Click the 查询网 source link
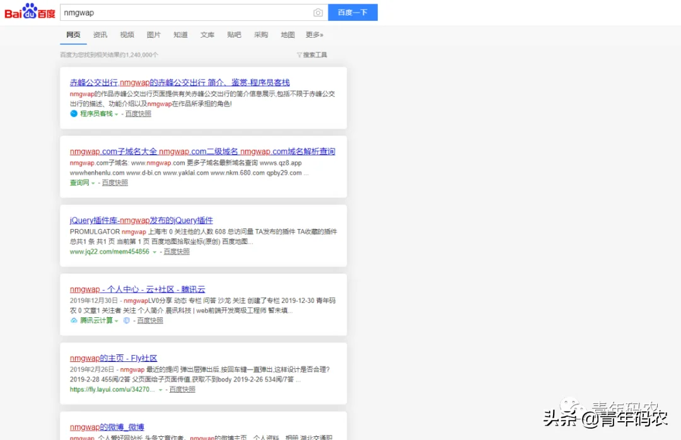Viewport: 681px width, 440px height. tap(79, 183)
